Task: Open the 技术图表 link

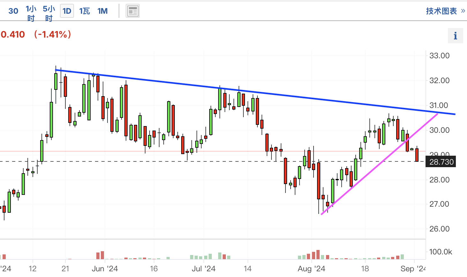Action: tap(446, 11)
